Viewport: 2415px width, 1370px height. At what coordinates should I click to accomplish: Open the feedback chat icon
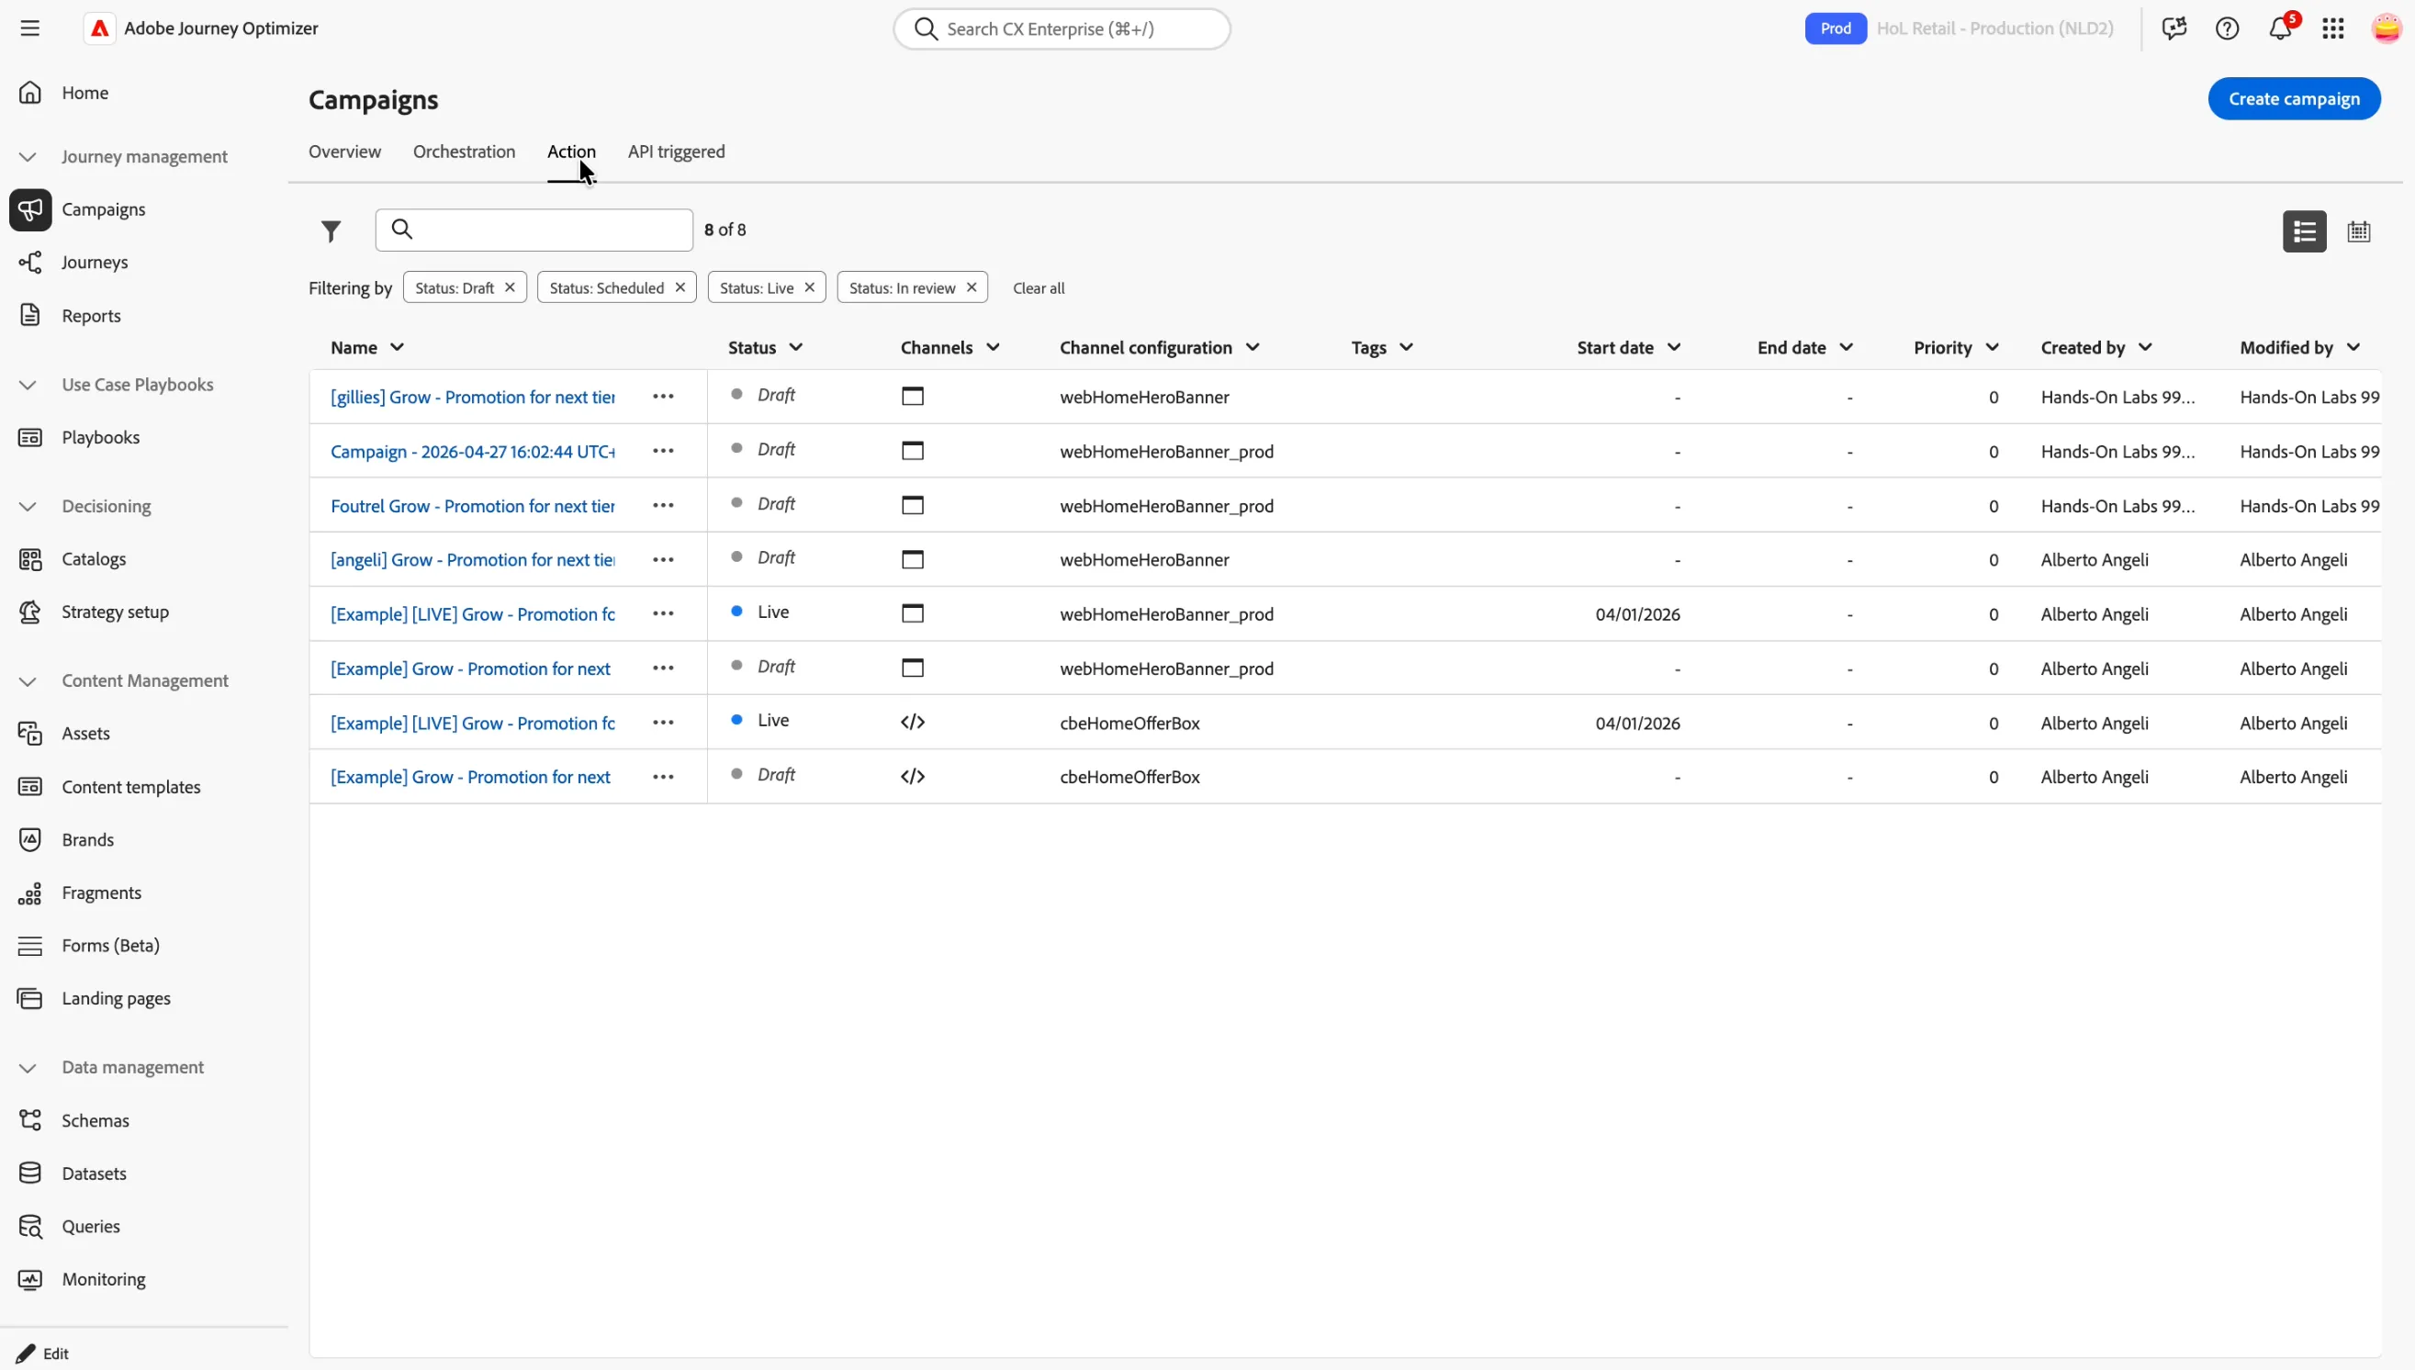click(x=2174, y=28)
